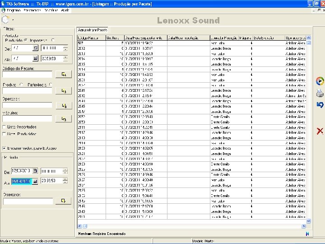Open the Ajuda menu
The image size is (325, 244).
tap(65, 10)
